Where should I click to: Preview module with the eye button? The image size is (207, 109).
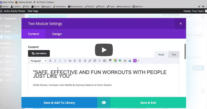[x=104, y=102]
